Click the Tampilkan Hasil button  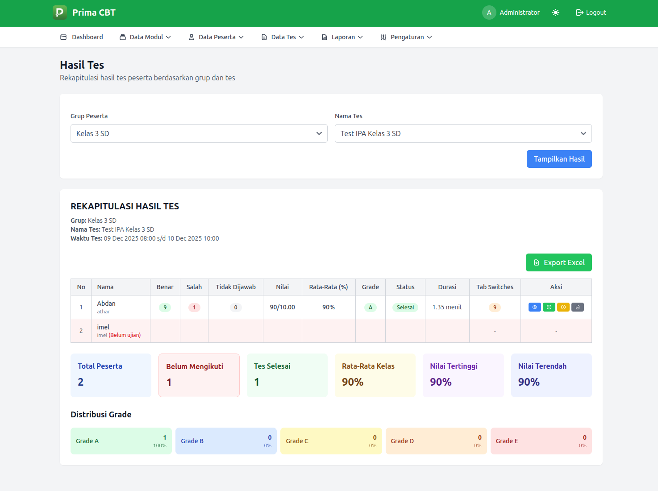(x=559, y=159)
